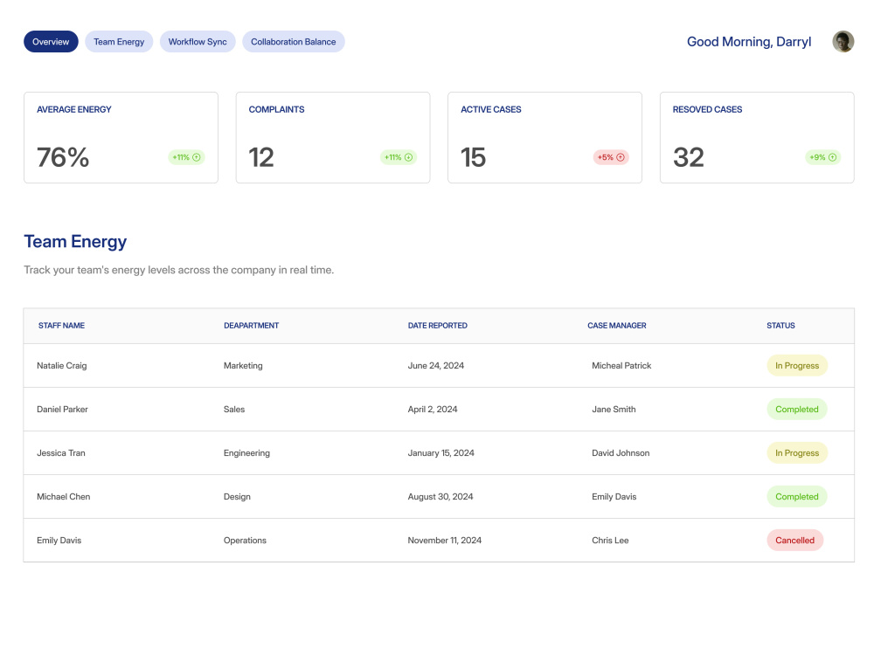Click the Status column header
The height and width of the screenshot is (655, 874).
coord(780,326)
